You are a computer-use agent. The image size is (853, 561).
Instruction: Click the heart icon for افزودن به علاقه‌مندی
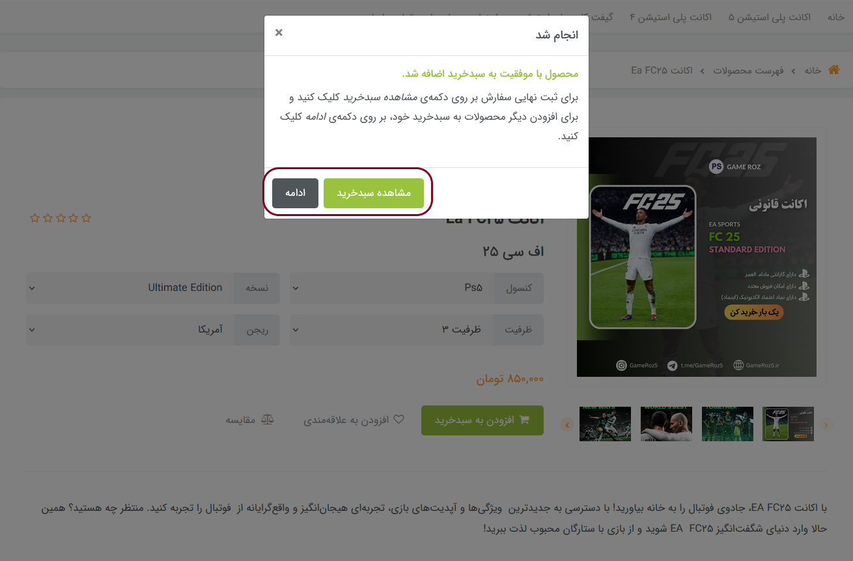(x=399, y=420)
